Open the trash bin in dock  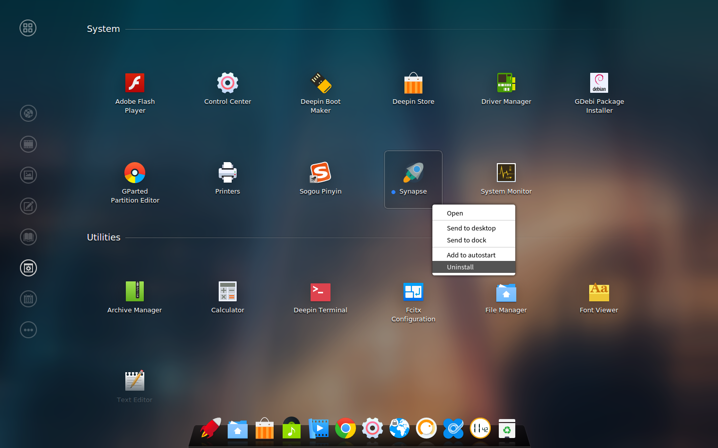point(507,429)
